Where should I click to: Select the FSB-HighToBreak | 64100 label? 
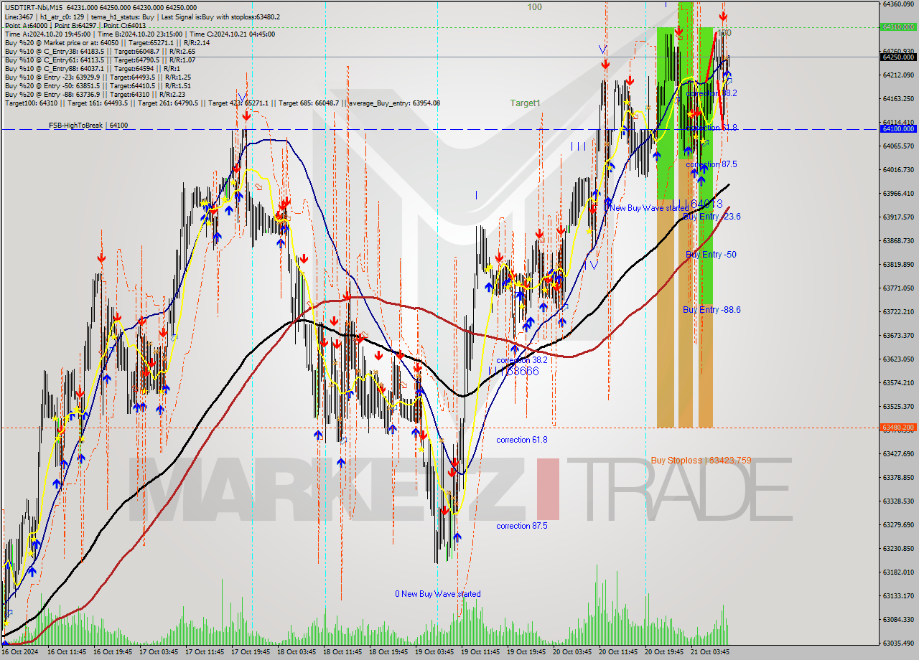click(x=88, y=126)
